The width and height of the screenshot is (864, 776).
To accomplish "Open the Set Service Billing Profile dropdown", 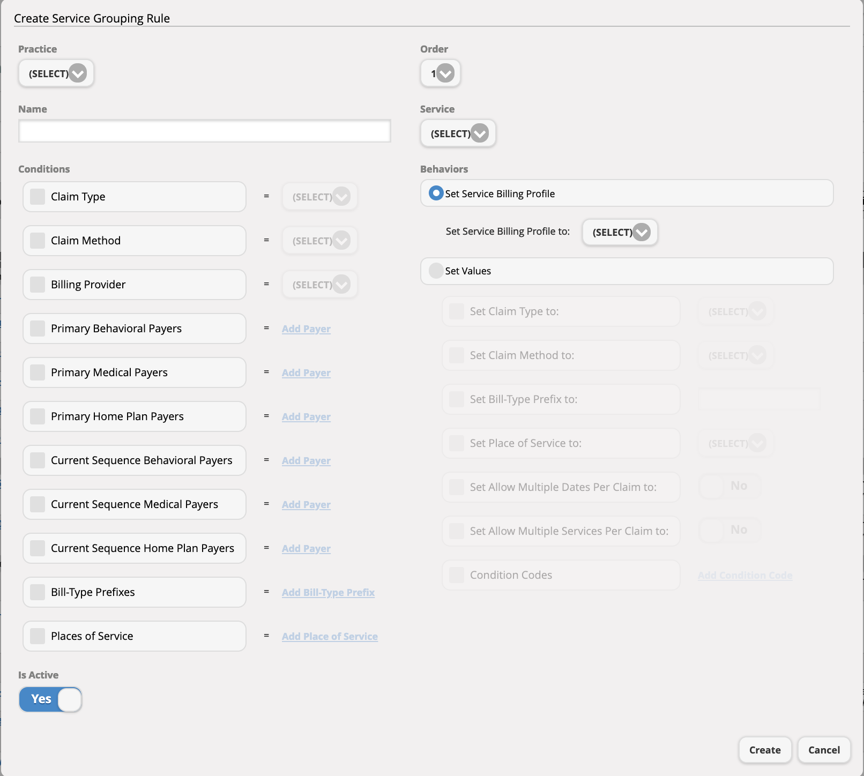I will tap(619, 232).
